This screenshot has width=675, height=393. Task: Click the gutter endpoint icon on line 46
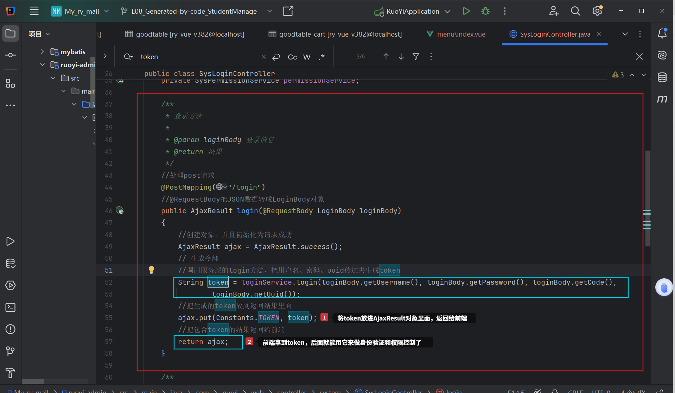click(x=120, y=211)
